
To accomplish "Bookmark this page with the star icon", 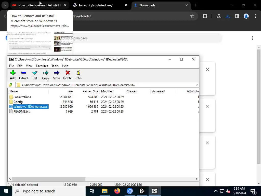I will pos(192,16).
